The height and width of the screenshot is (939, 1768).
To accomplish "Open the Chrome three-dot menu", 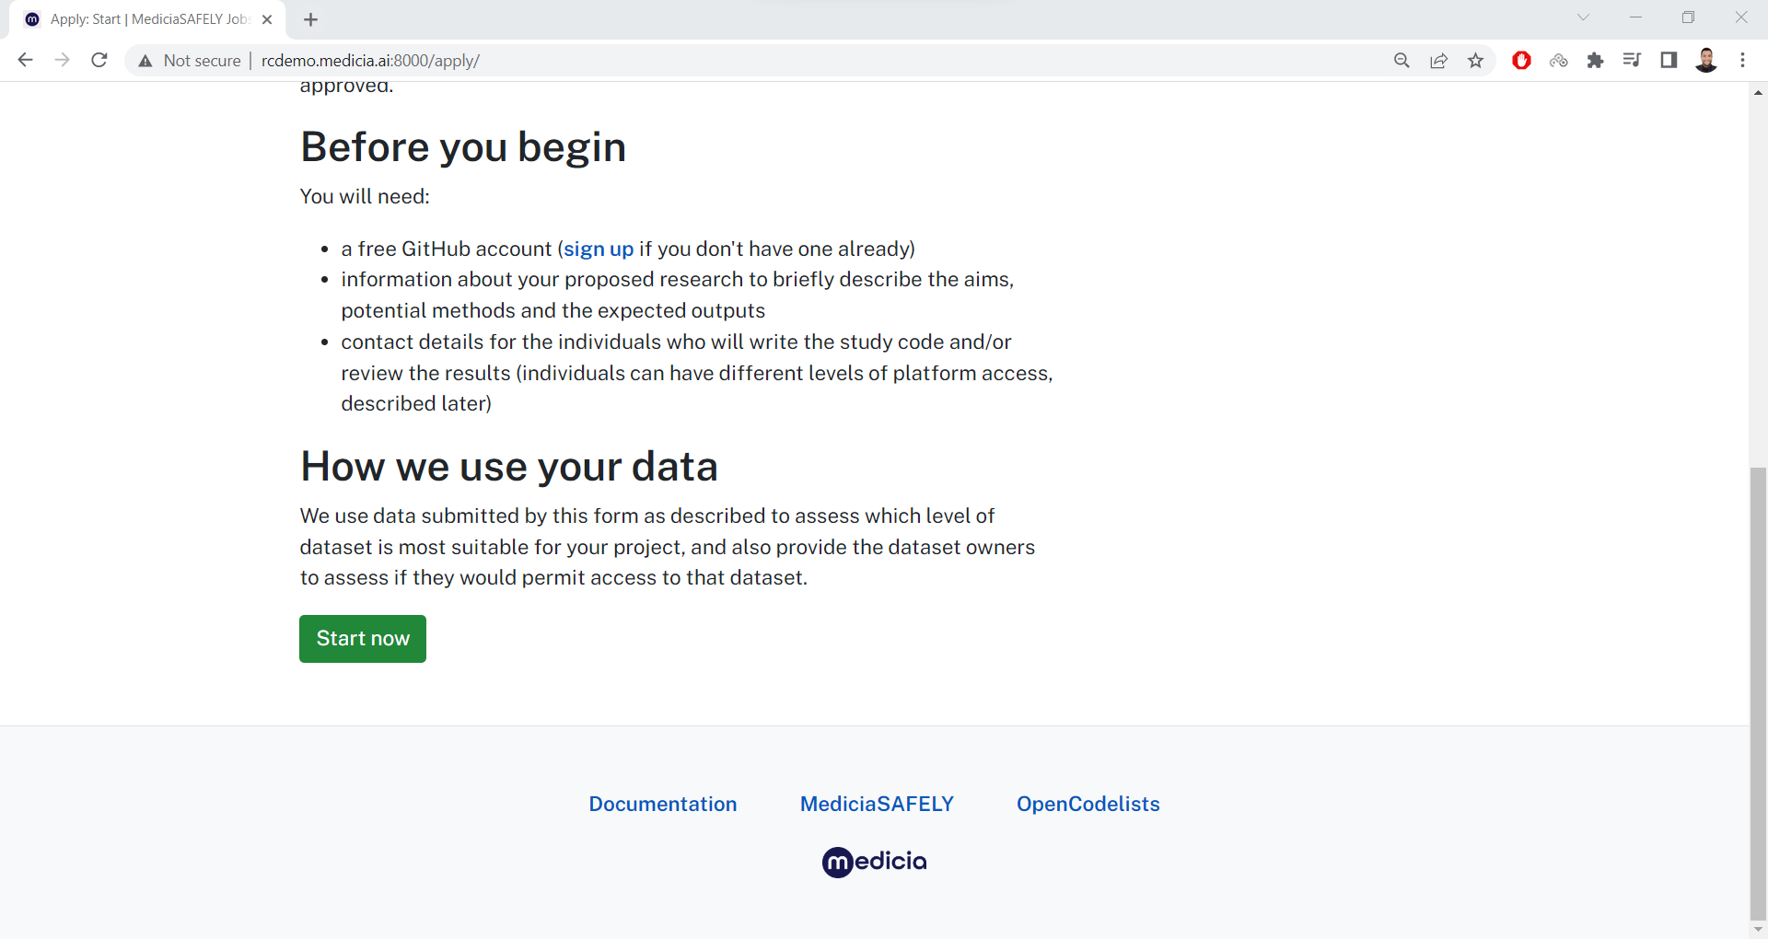I will click(x=1742, y=61).
